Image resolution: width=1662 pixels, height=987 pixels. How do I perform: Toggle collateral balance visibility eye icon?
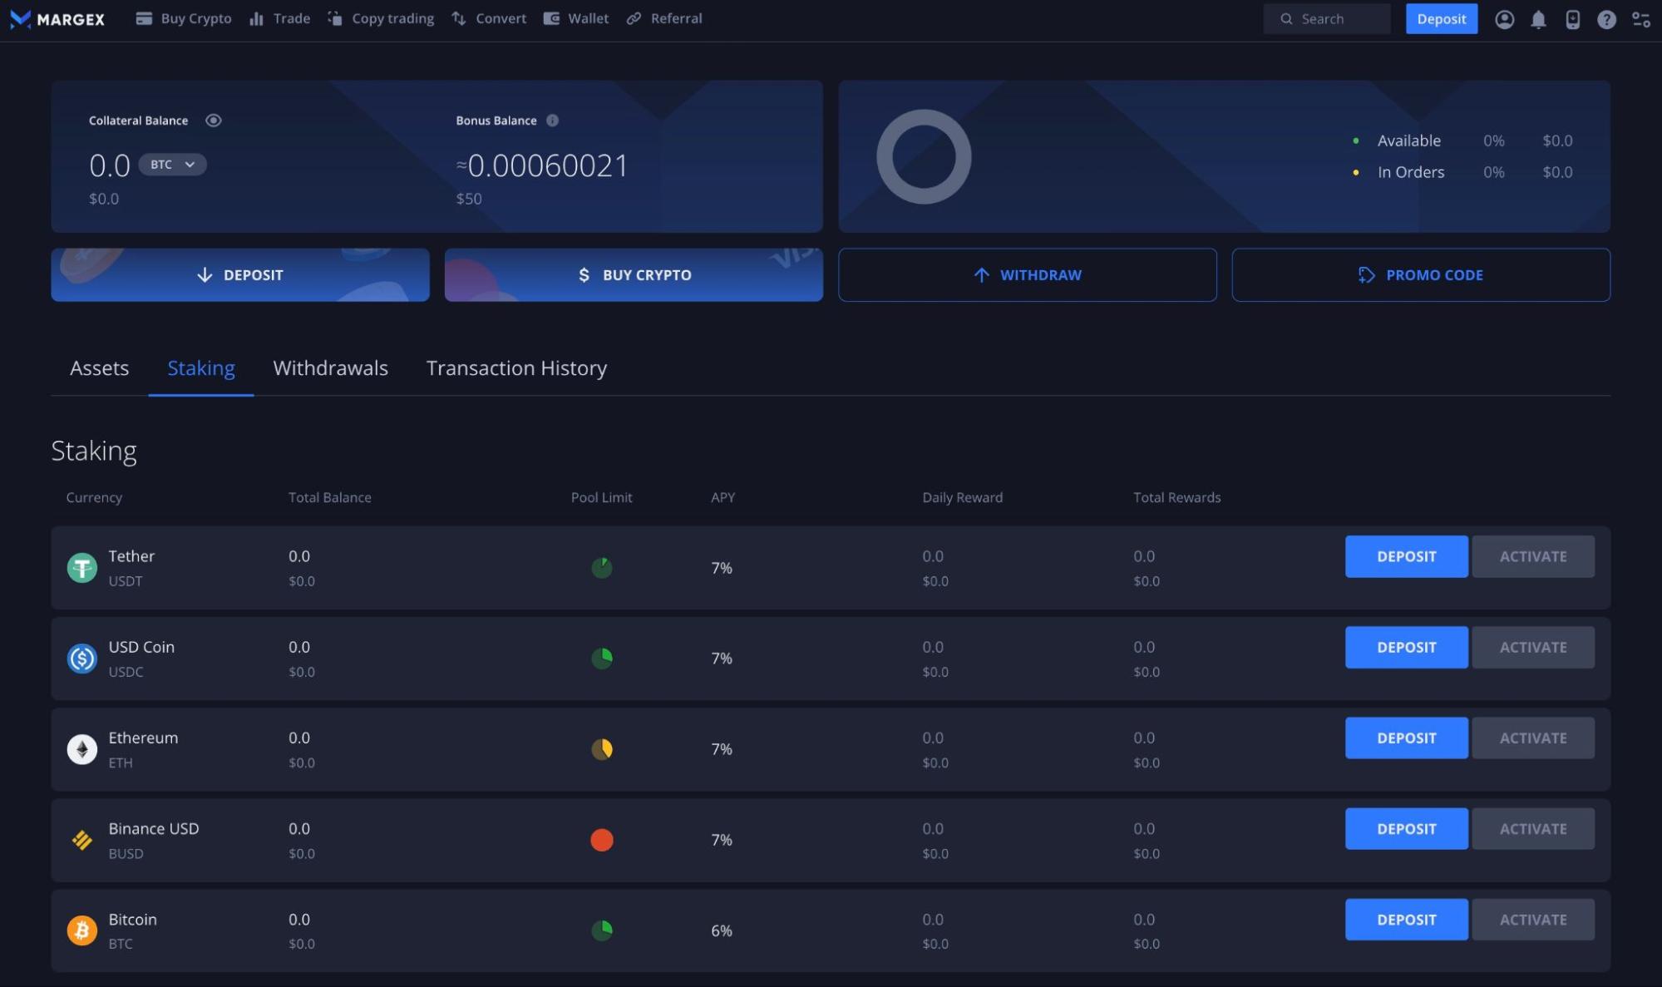pos(214,120)
